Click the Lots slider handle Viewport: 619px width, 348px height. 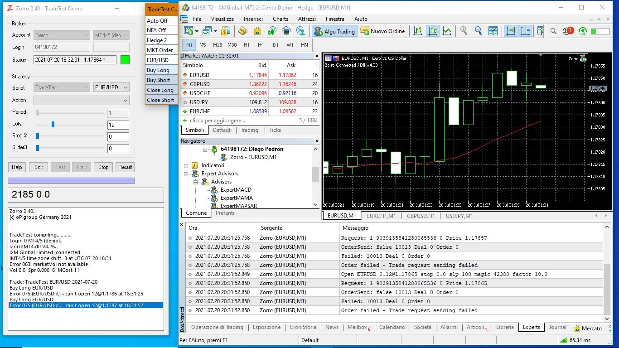tap(53, 124)
